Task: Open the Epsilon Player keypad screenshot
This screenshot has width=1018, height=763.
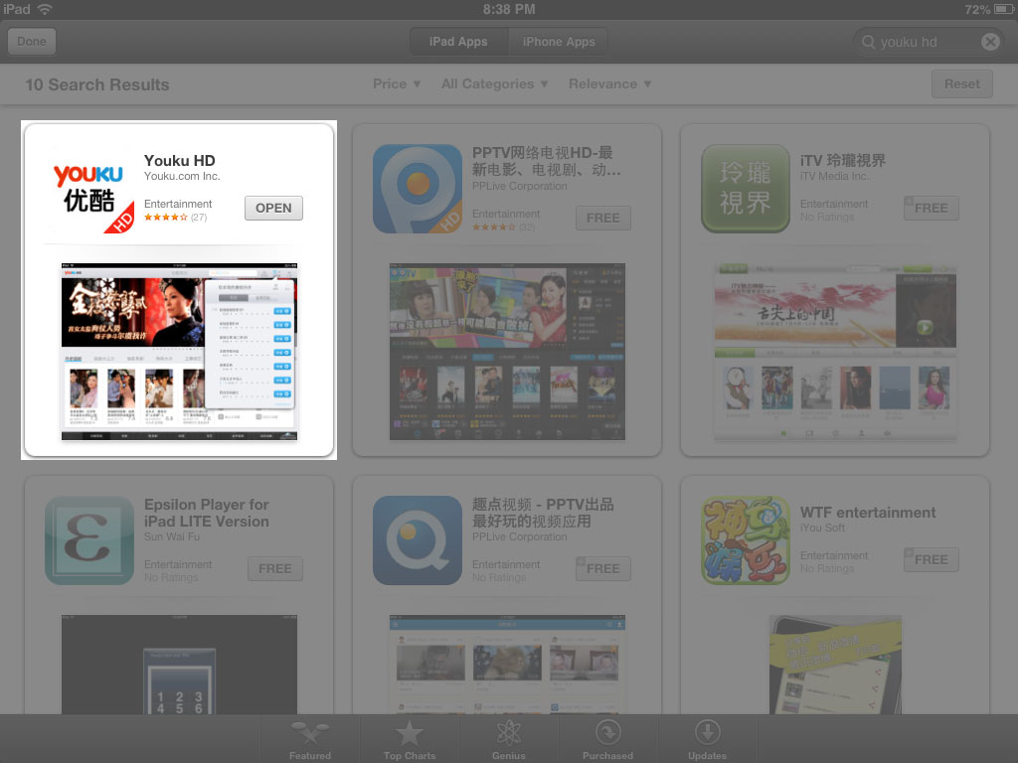Action: tap(179, 665)
